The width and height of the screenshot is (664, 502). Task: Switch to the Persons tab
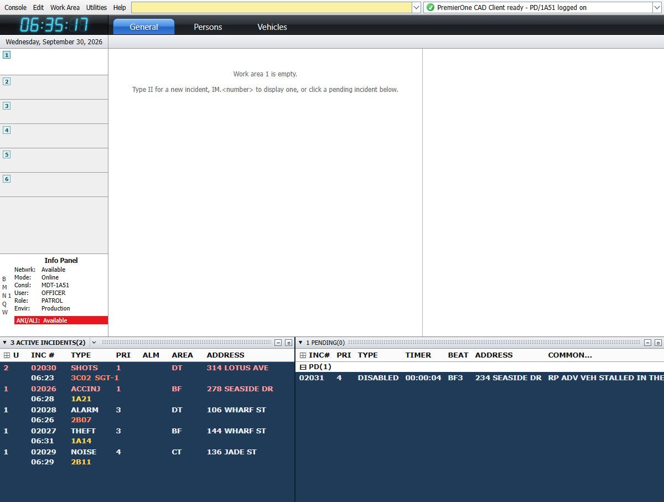(208, 27)
